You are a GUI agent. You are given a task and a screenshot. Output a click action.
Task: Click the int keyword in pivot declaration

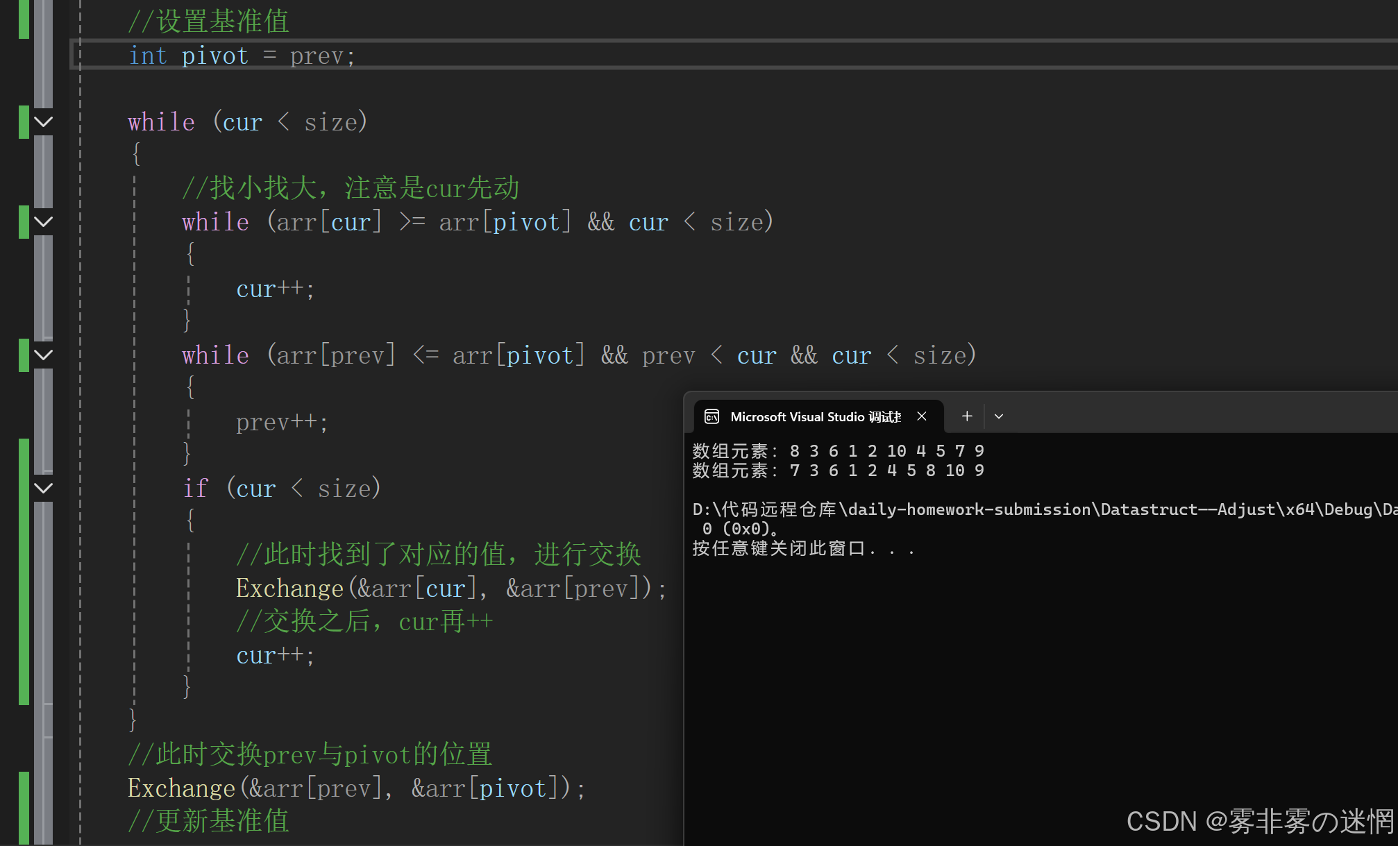(x=148, y=56)
